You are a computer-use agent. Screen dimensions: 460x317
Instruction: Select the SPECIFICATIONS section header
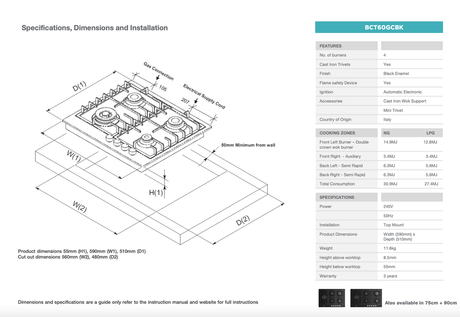coord(337,197)
